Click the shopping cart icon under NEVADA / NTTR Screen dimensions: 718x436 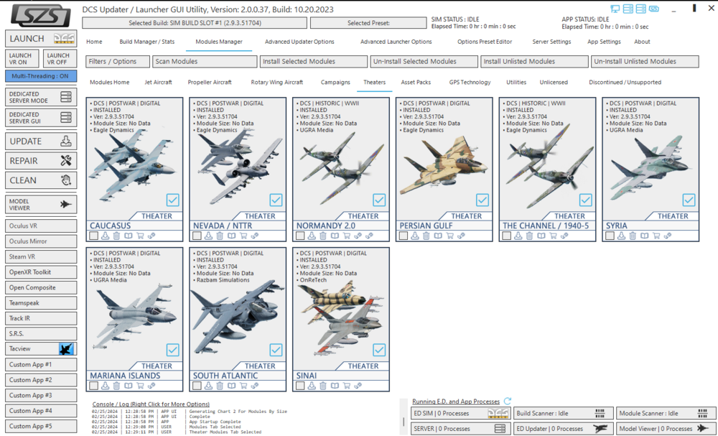point(243,236)
